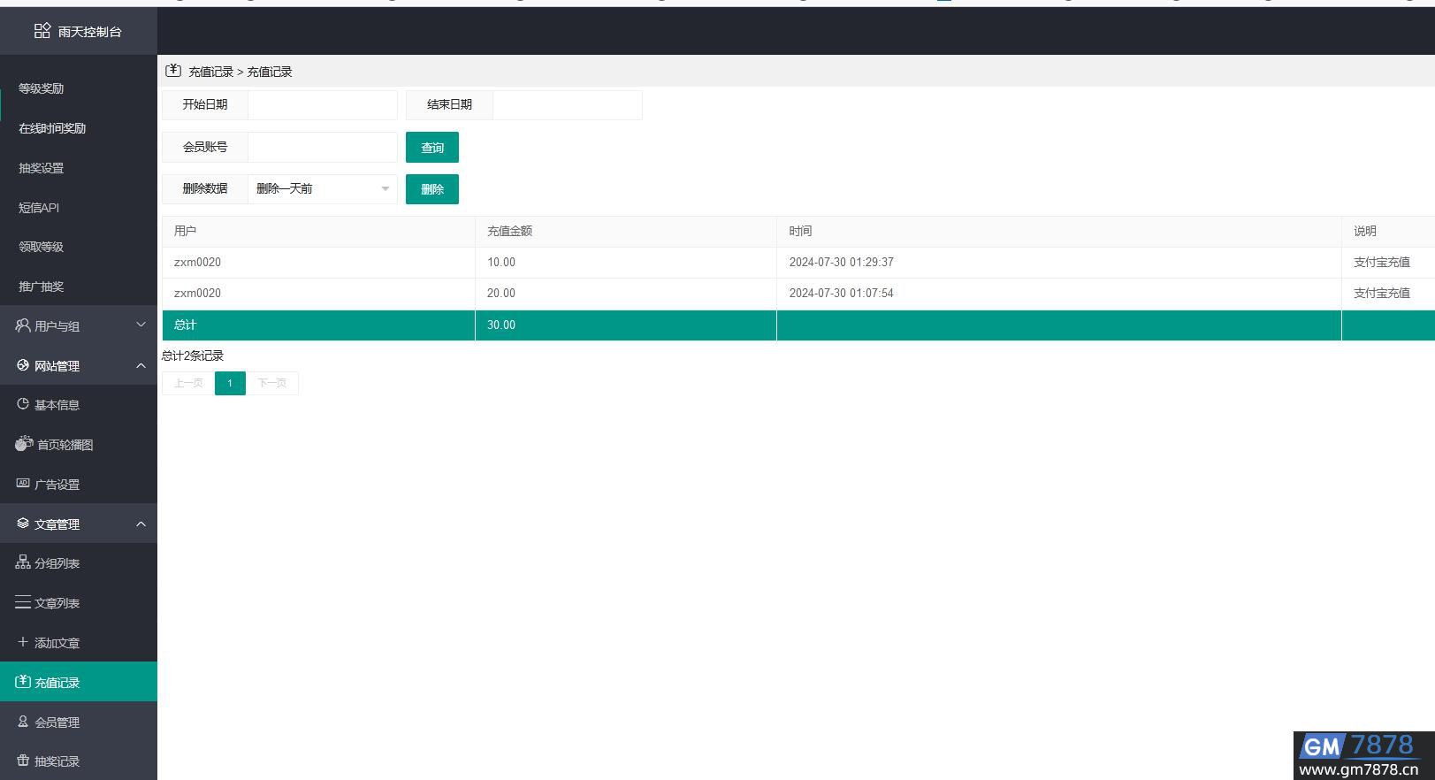Open 领取等级 menu item

tap(41, 247)
